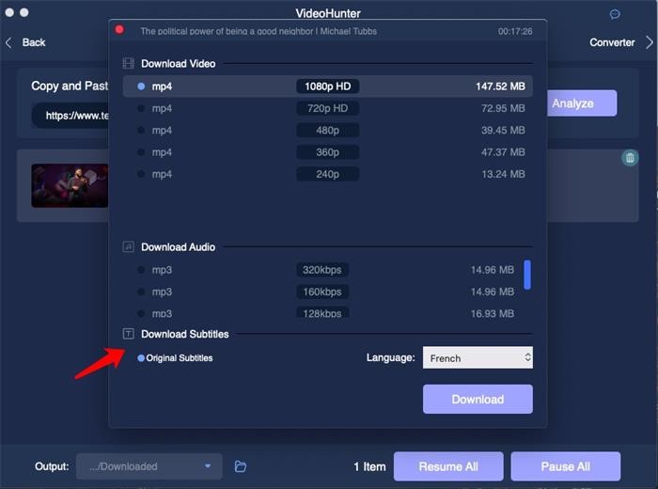
Task: Click the video title Michael Tubbs text
Action: (x=258, y=31)
